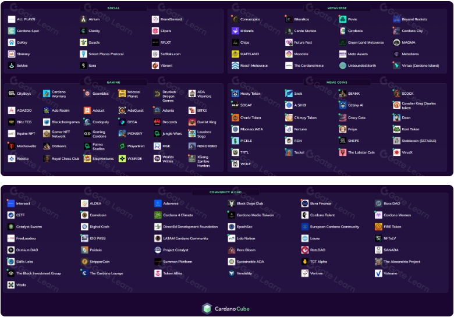The image size is (454, 317).
Task: Open the SeBloks.com link
Action: pos(171,54)
